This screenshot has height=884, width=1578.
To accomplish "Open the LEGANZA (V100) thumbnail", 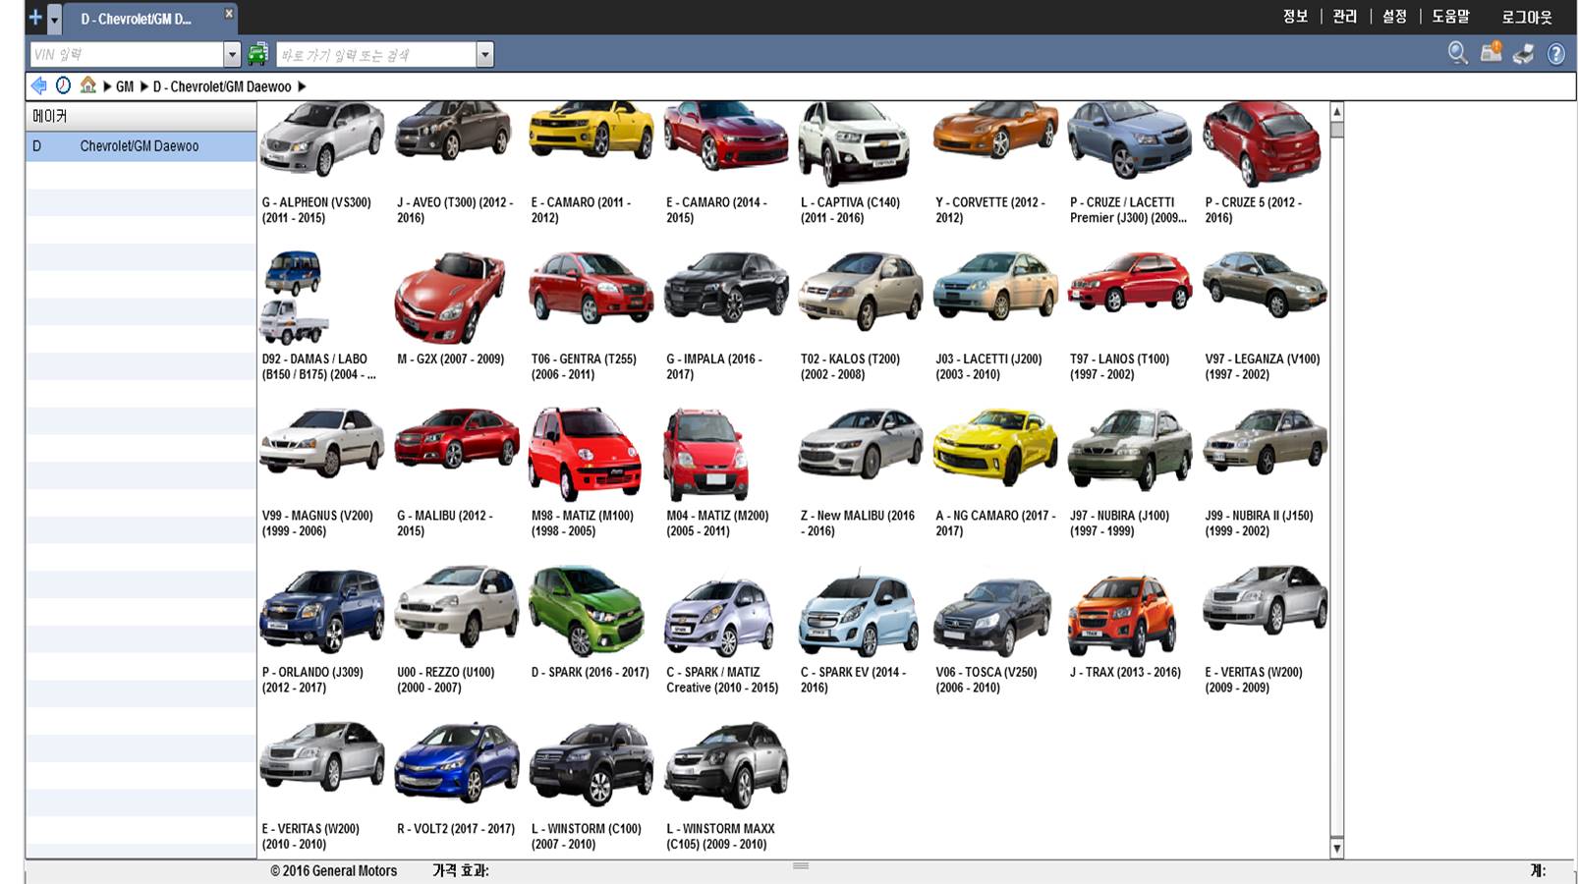I will tap(1265, 285).
